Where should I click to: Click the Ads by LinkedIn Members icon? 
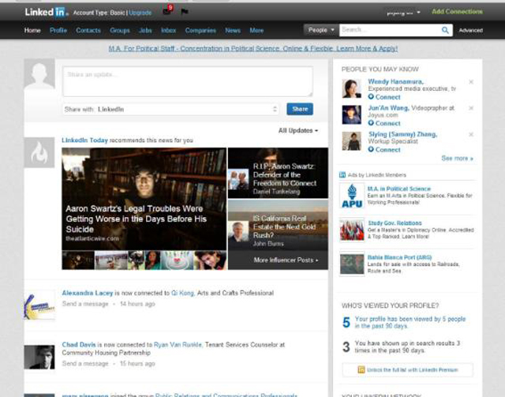pos(342,175)
